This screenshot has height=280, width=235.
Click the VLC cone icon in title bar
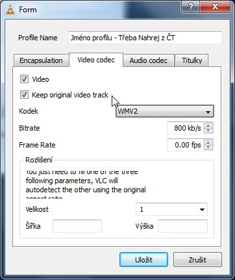[10, 10]
